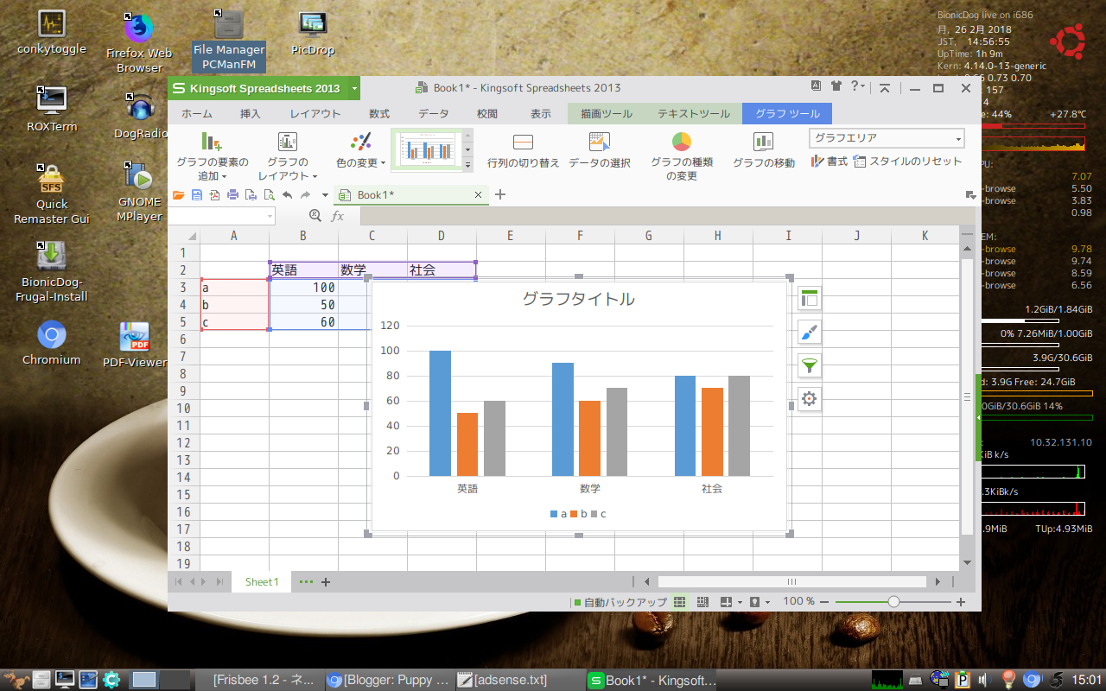
Task: Click スタイルのリセット reset style button
Action: coord(907,162)
